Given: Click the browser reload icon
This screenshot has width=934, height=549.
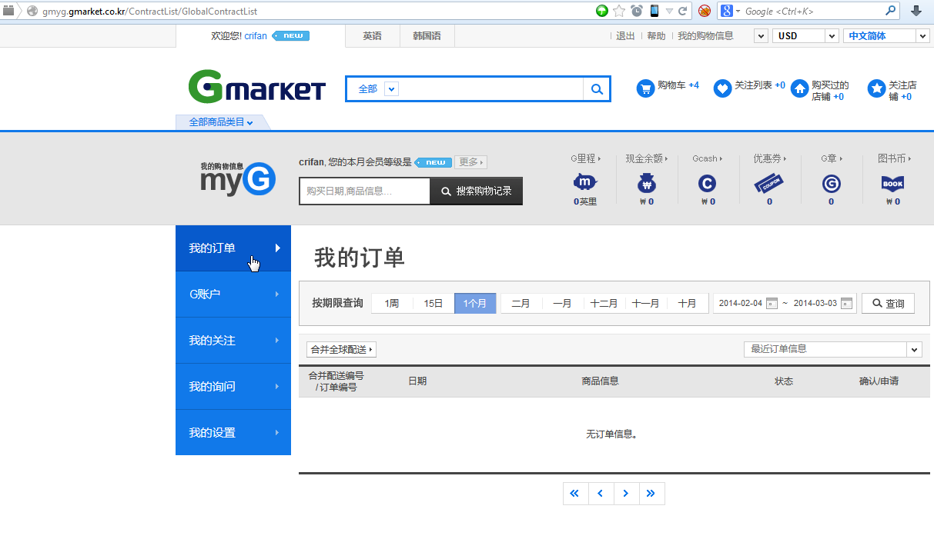Looking at the screenshot, I should click(x=682, y=11).
